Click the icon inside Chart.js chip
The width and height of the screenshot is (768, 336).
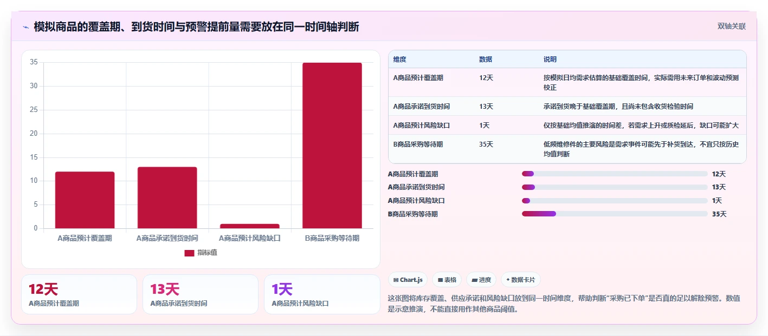396,280
